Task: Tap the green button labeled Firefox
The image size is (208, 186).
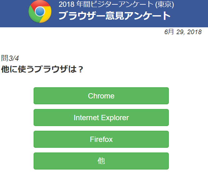Action: tap(101, 139)
